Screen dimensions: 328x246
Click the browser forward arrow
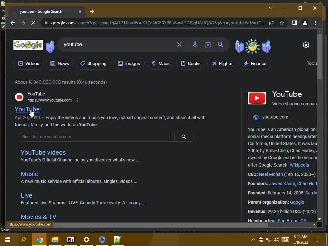point(23,23)
